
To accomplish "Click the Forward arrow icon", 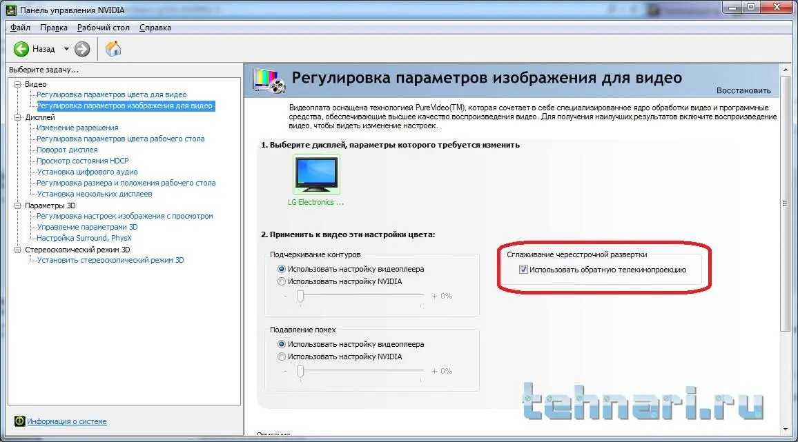I will point(82,49).
